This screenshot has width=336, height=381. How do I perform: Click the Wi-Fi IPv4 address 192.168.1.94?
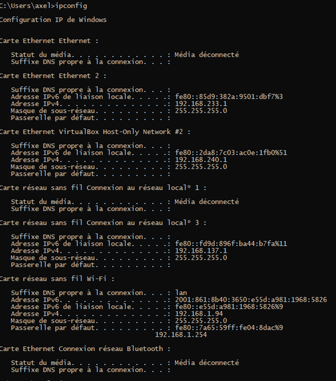click(x=198, y=313)
